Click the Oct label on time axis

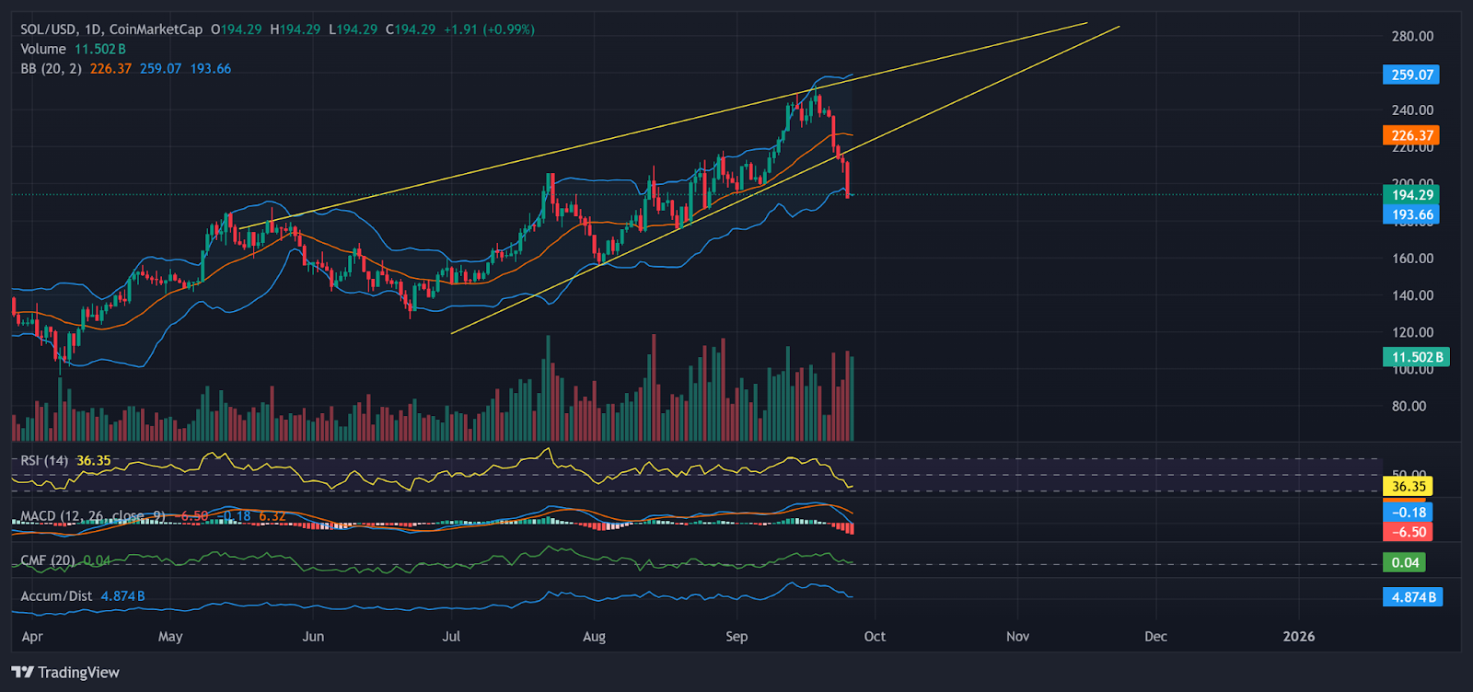pos(875,637)
